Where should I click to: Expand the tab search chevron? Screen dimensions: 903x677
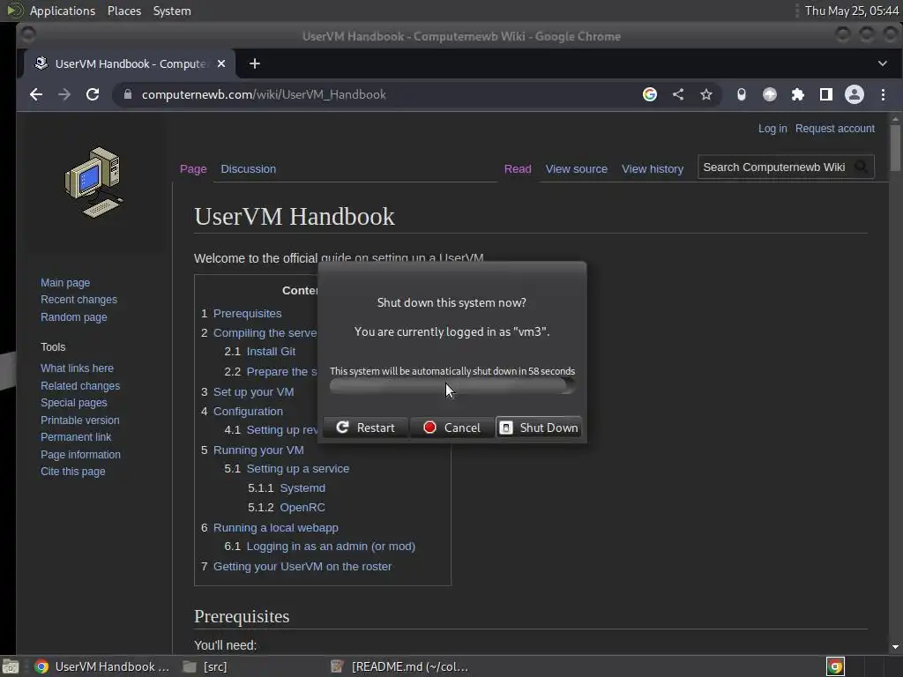pyautogui.click(x=882, y=63)
